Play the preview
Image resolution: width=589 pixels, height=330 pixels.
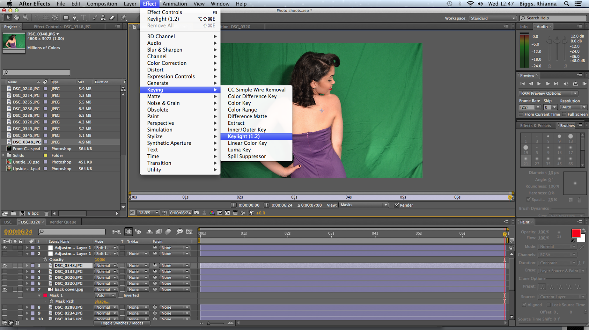pyautogui.click(x=539, y=84)
